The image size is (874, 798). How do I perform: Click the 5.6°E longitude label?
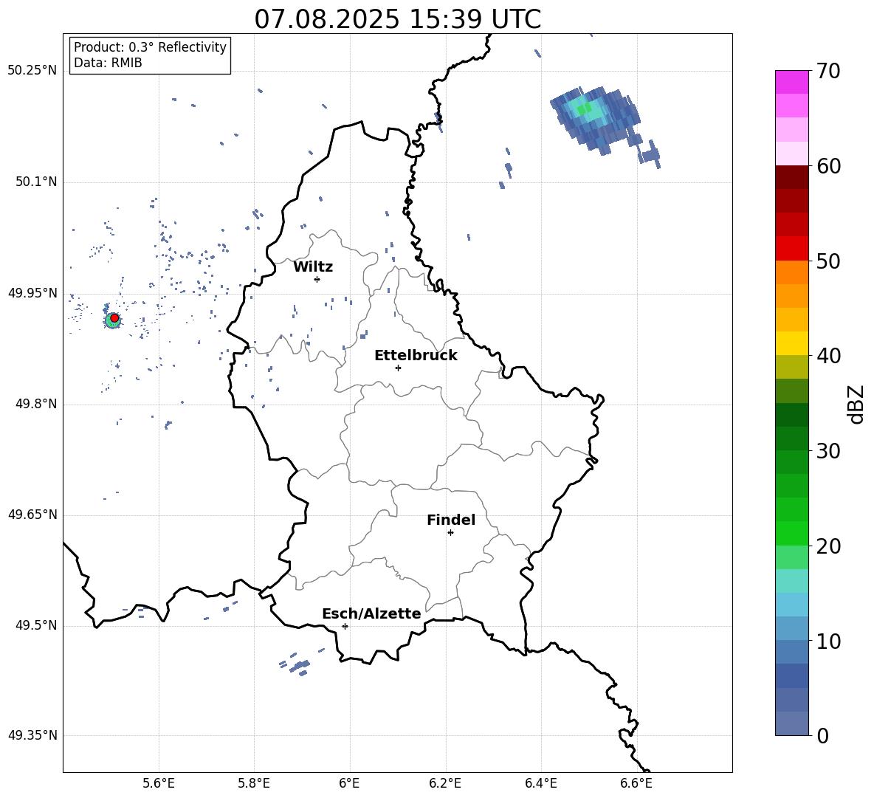pyautogui.click(x=159, y=783)
